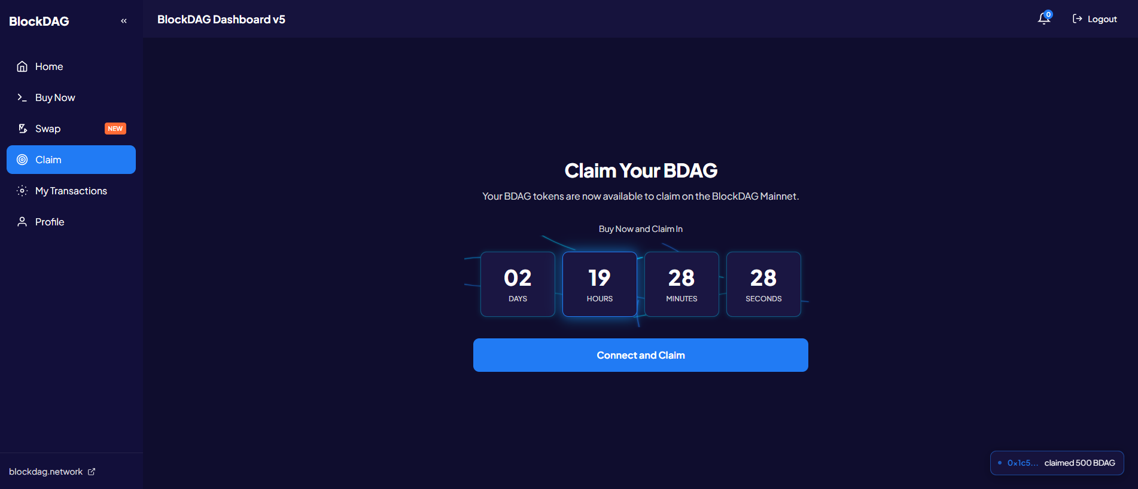1138x489 pixels.
Task: Click the Profile person icon
Action: coord(22,222)
